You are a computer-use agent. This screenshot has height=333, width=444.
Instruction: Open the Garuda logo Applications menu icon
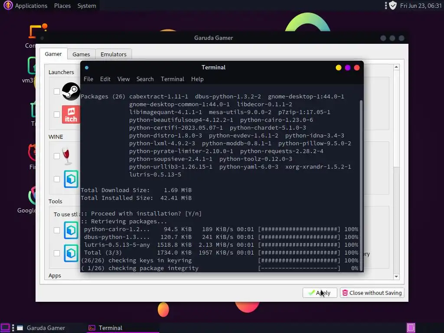8,5
